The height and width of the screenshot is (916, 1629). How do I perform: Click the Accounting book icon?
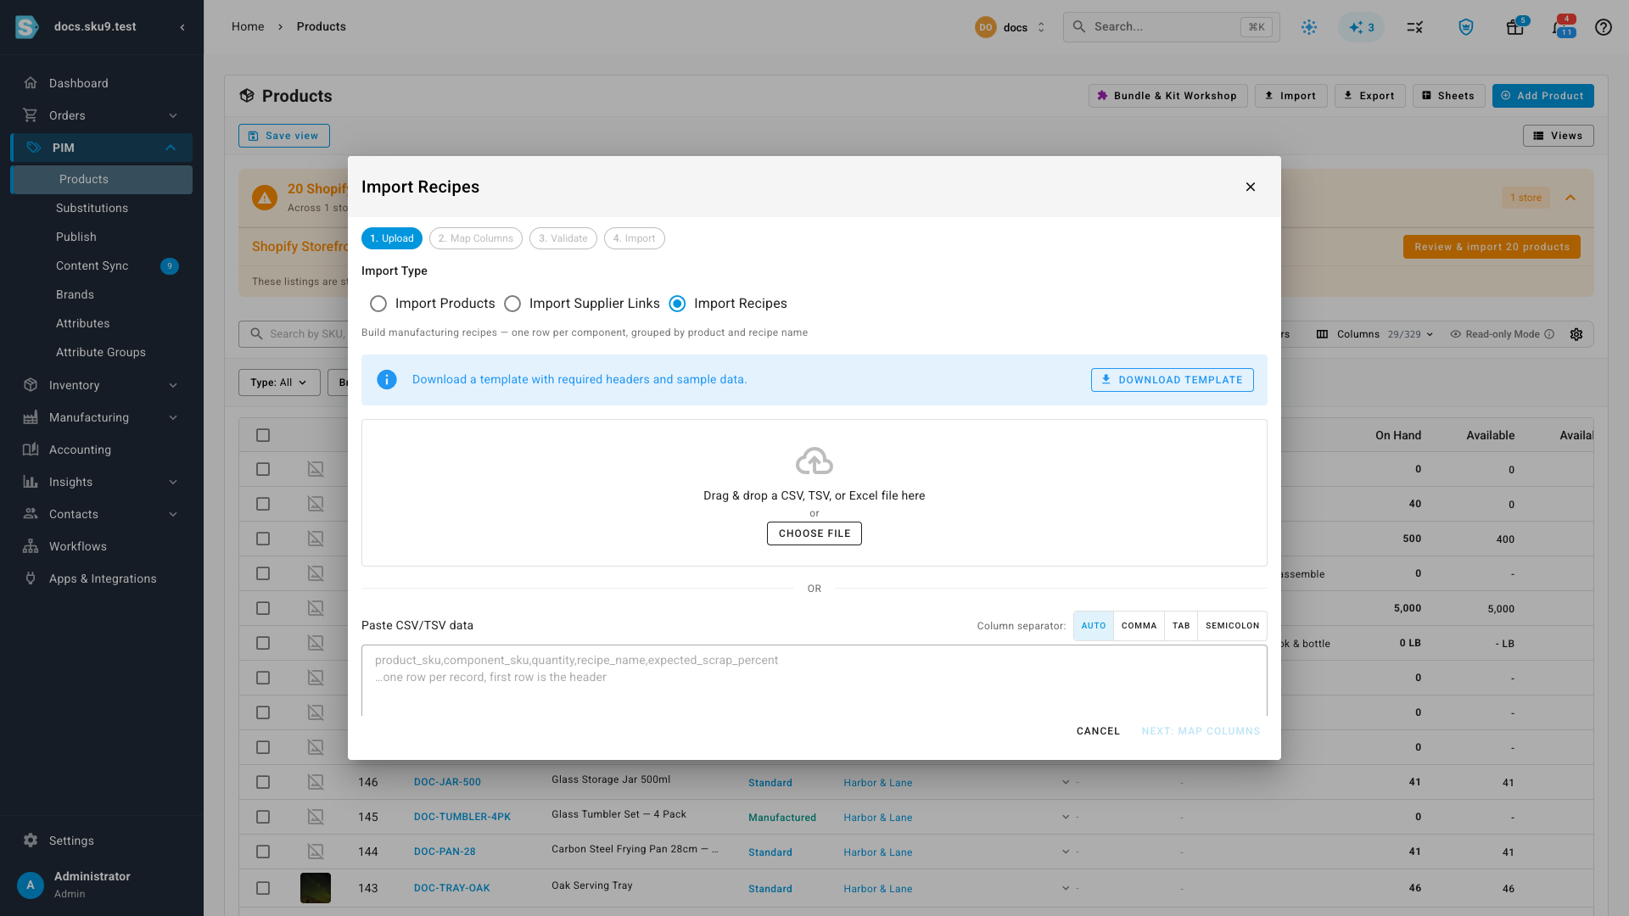tap(31, 450)
